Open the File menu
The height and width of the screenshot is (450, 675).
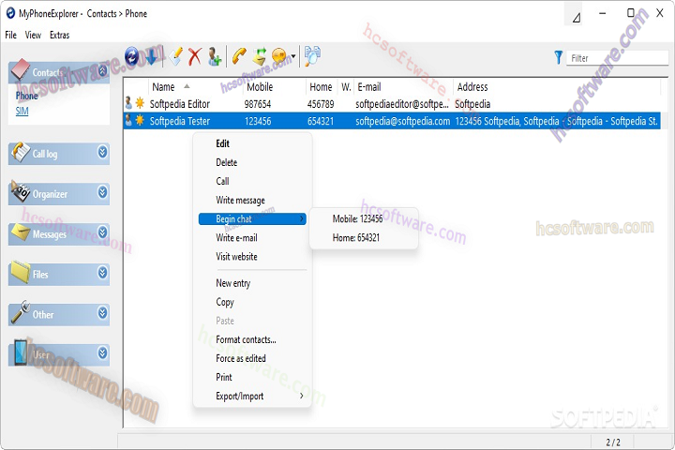pos(10,35)
